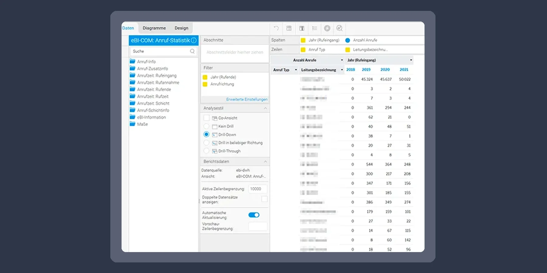Click the blue Anzahl Anrufe measure swatch
Screen dimensions: 547x273
[348, 40]
